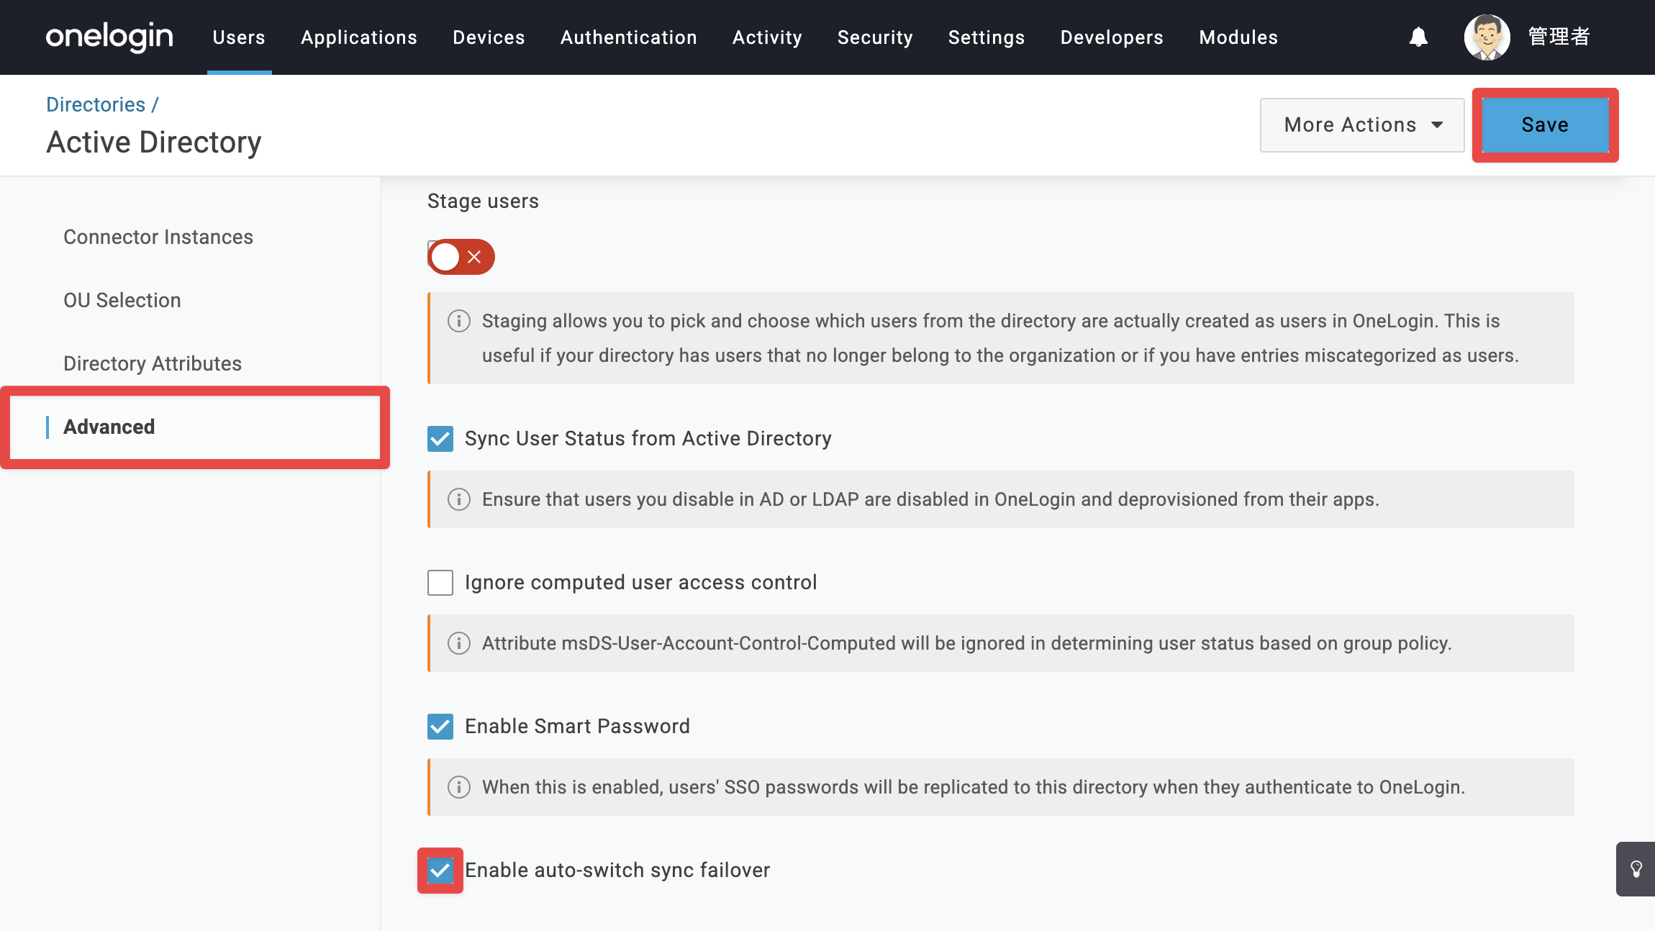The height and width of the screenshot is (931, 1655).
Task: Open the Devices menu
Action: (x=489, y=37)
